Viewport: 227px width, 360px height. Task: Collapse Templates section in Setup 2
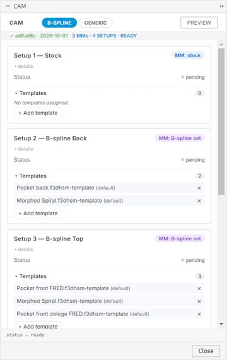[31, 176]
